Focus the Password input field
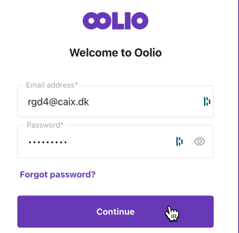Image resolution: width=239 pixels, height=233 pixels. coord(116,142)
